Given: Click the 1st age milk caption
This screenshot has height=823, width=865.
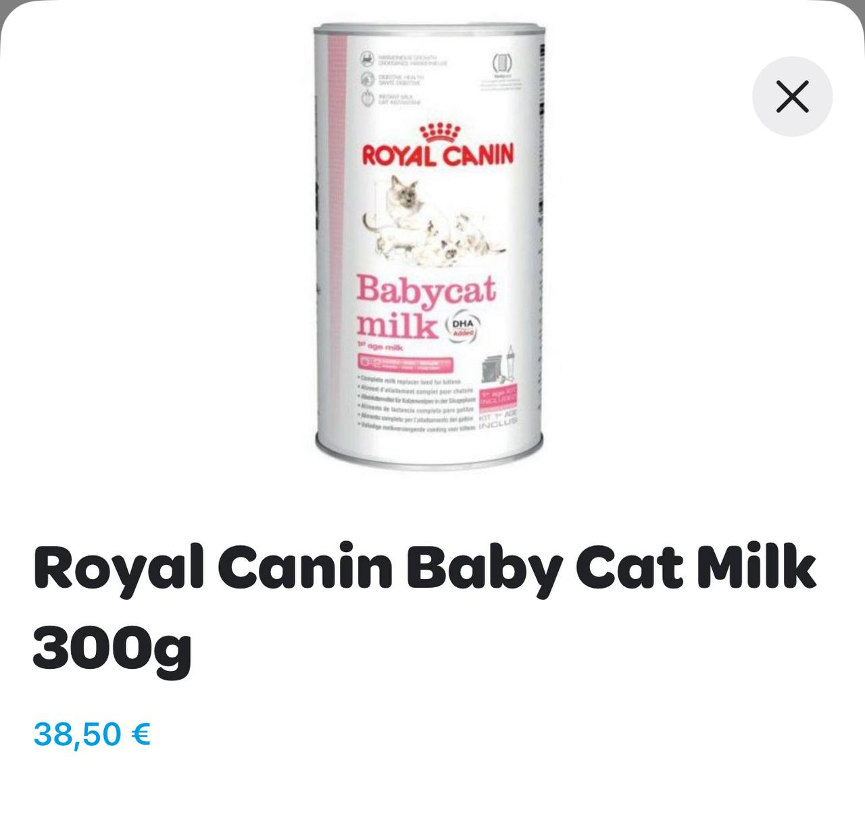Looking at the screenshot, I should (x=381, y=347).
